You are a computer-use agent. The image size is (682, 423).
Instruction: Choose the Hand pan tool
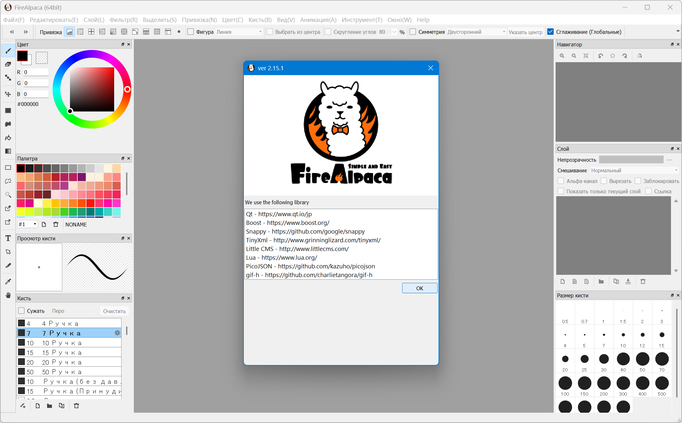coord(8,295)
